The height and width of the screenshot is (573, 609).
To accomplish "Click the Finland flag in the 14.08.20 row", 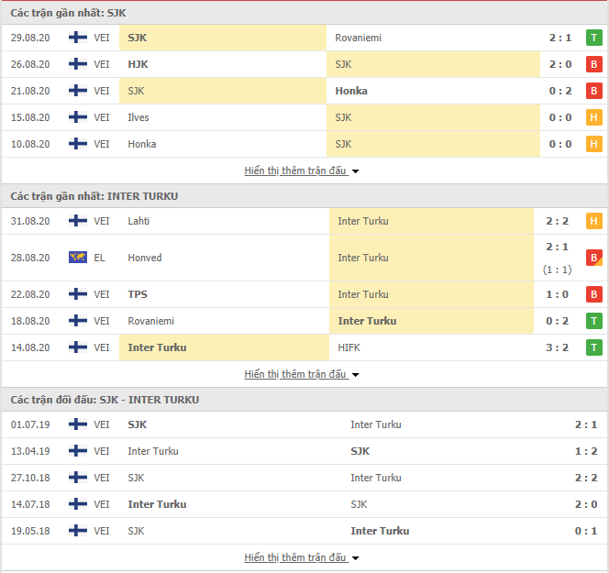I will (x=78, y=347).
